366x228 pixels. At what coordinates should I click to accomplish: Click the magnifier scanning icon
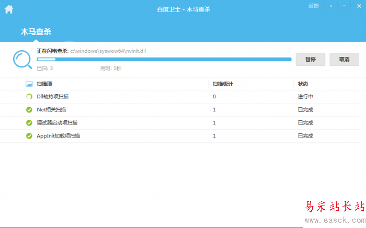[22, 60]
